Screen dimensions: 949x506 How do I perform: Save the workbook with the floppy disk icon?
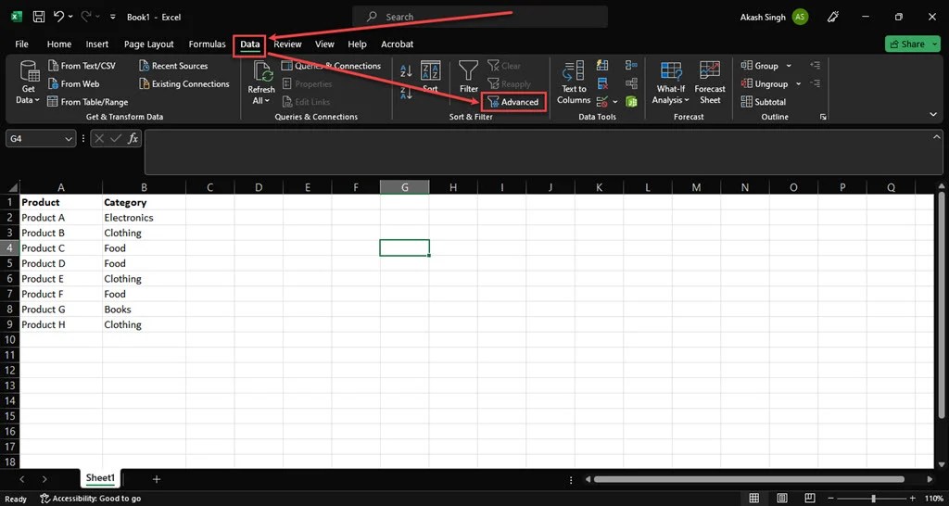(x=38, y=17)
